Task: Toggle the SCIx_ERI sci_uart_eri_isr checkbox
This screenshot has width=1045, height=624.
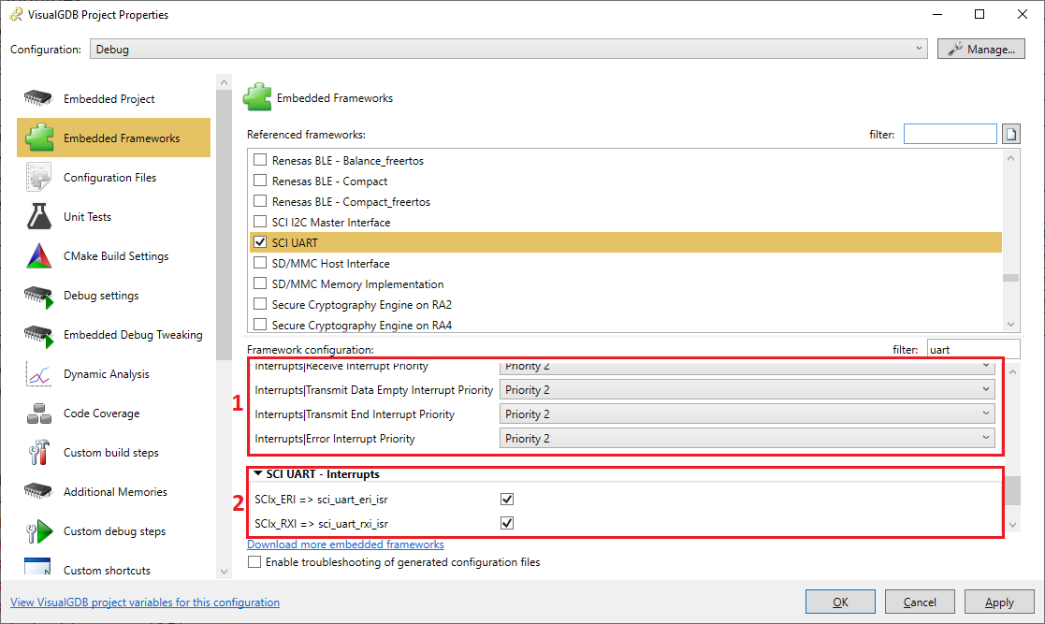Action: click(507, 499)
